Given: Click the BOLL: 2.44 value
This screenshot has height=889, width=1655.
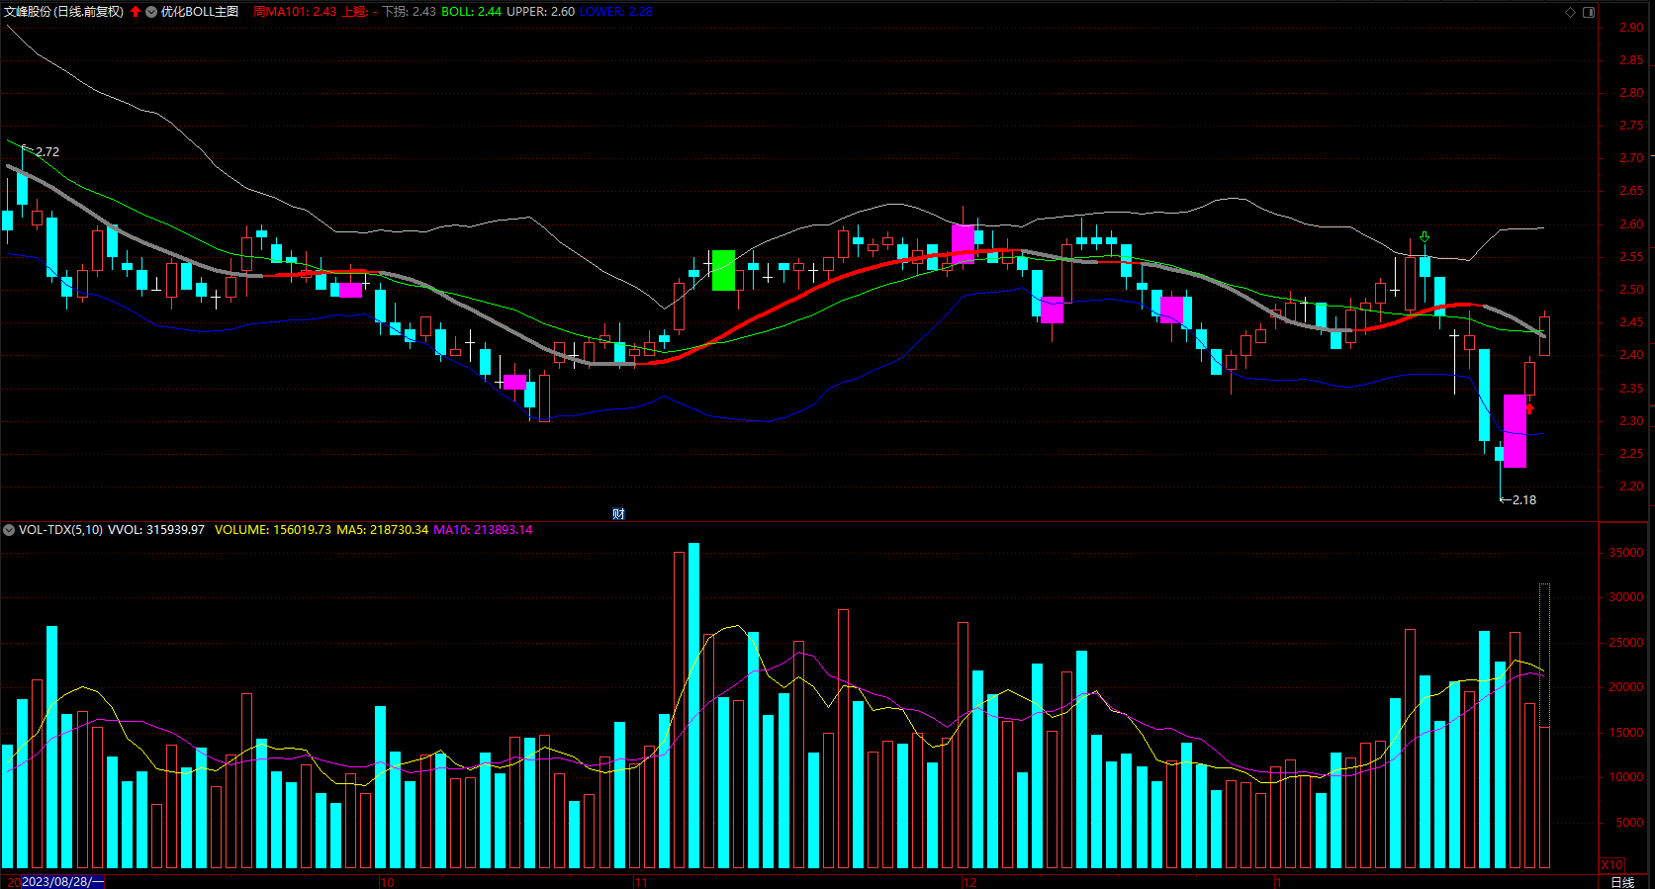Looking at the screenshot, I should (x=471, y=12).
